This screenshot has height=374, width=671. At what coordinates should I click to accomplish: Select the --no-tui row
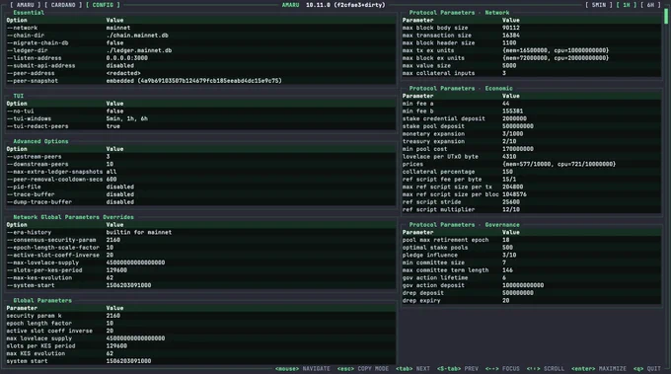(201, 111)
